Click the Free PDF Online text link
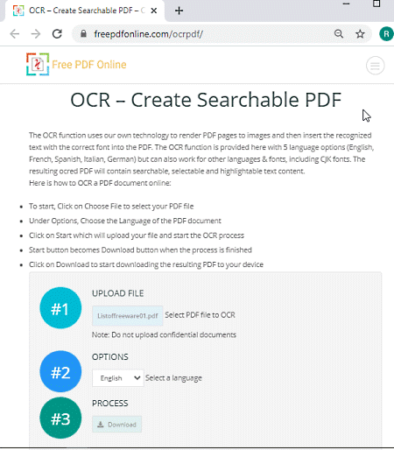394x450 pixels. point(89,65)
